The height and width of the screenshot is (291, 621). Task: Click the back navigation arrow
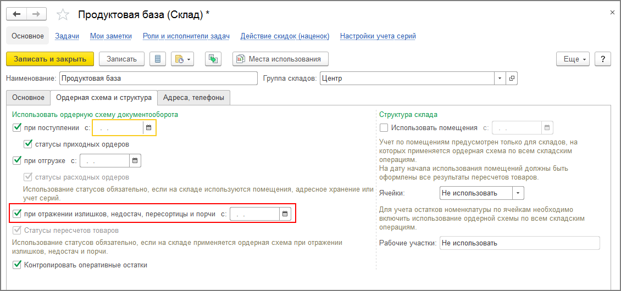(16, 14)
